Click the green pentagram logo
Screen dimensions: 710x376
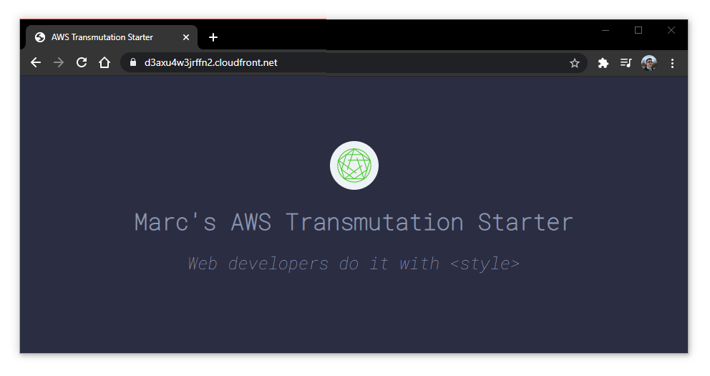coord(354,165)
